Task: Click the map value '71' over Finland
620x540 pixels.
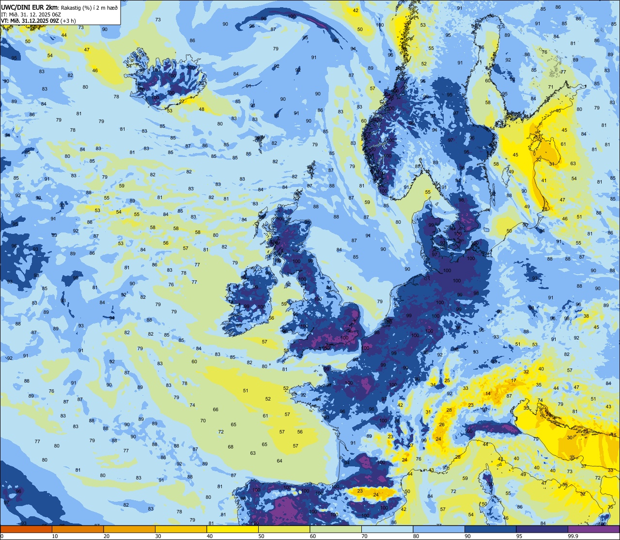Action: 550,87
